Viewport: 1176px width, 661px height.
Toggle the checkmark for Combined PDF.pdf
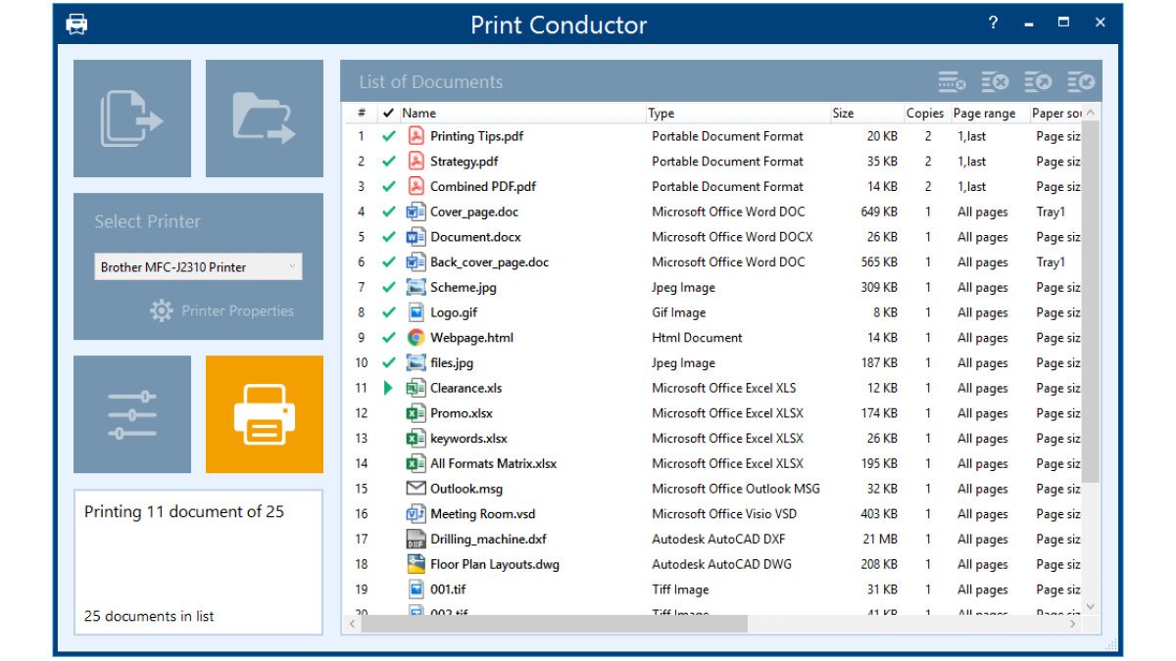pos(389,186)
